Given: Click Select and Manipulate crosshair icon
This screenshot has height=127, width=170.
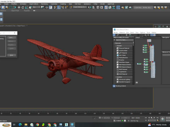Looking at the screenshot, I should pos(47,7).
